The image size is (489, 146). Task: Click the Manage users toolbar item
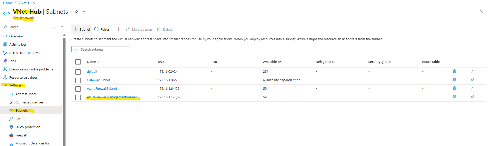139,29
